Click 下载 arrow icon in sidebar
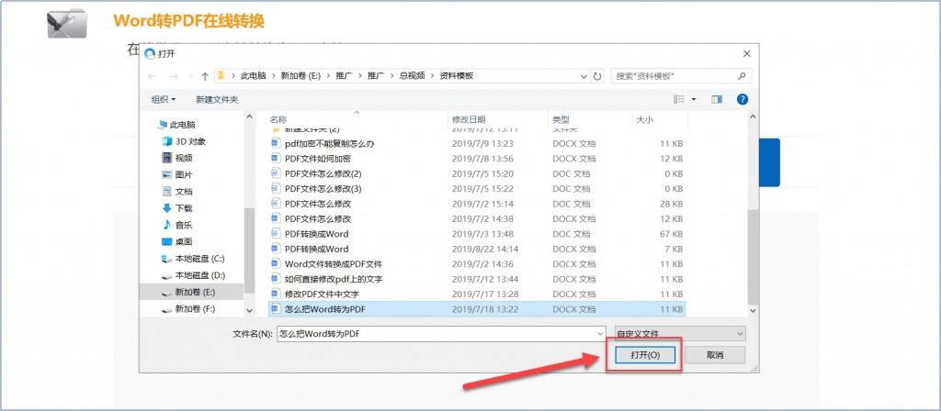 [x=167, y=208]
